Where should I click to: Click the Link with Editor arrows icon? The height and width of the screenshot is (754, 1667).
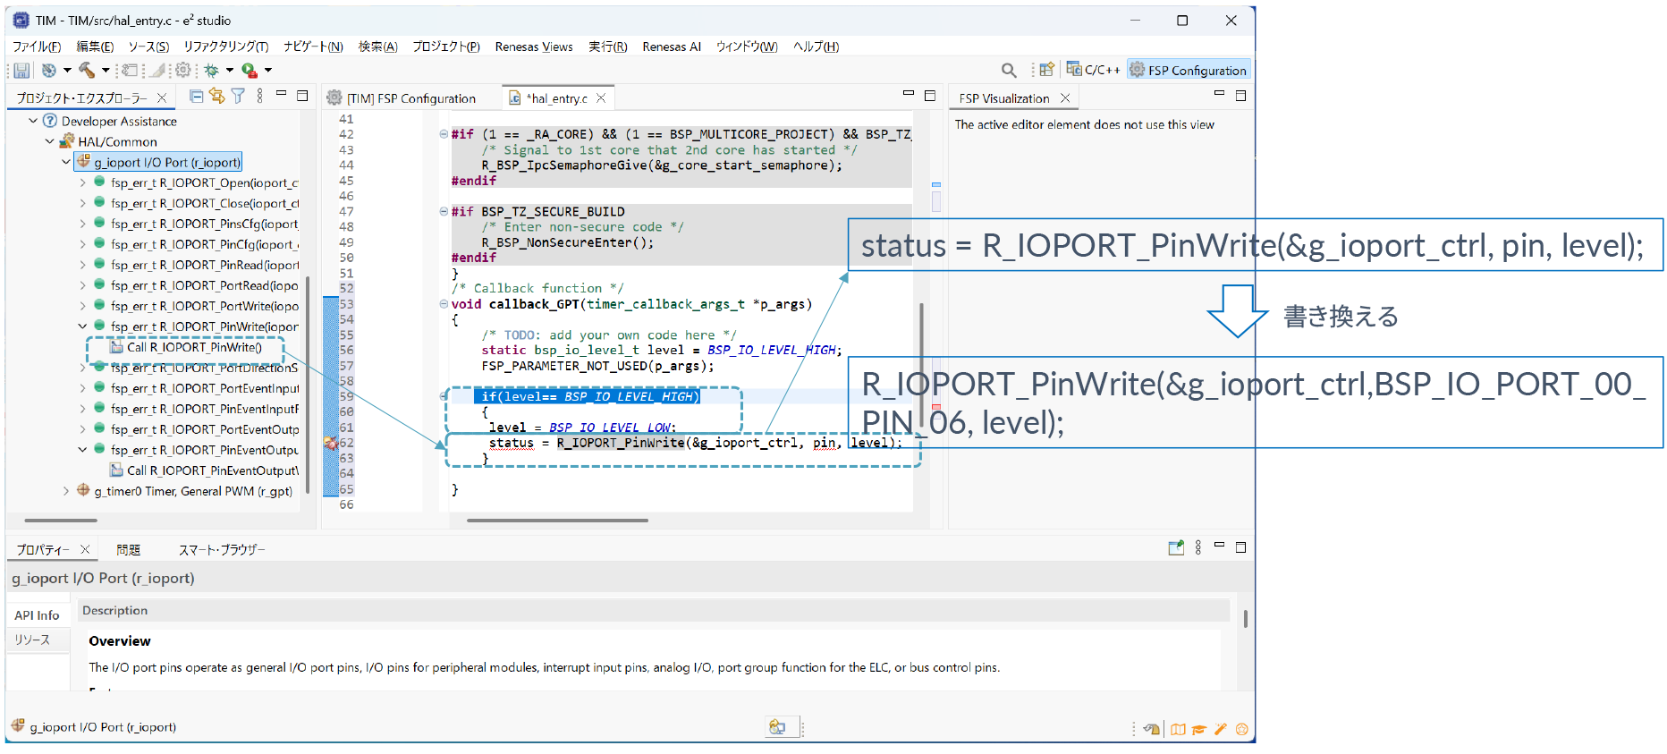tap(216, 96)
